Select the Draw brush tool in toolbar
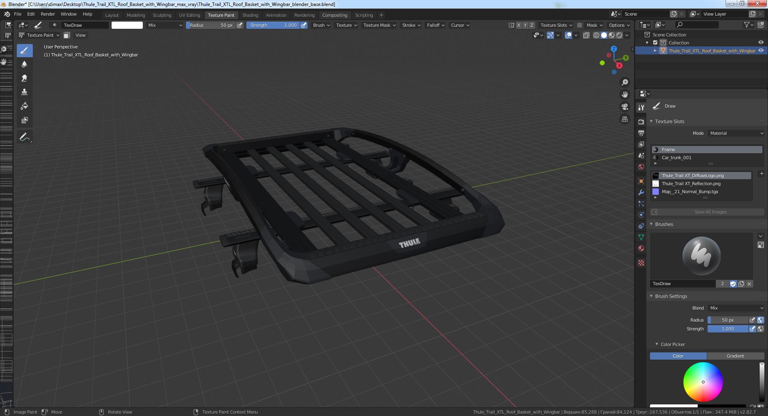This screenshot has height=416, width=768. (24, 50)
